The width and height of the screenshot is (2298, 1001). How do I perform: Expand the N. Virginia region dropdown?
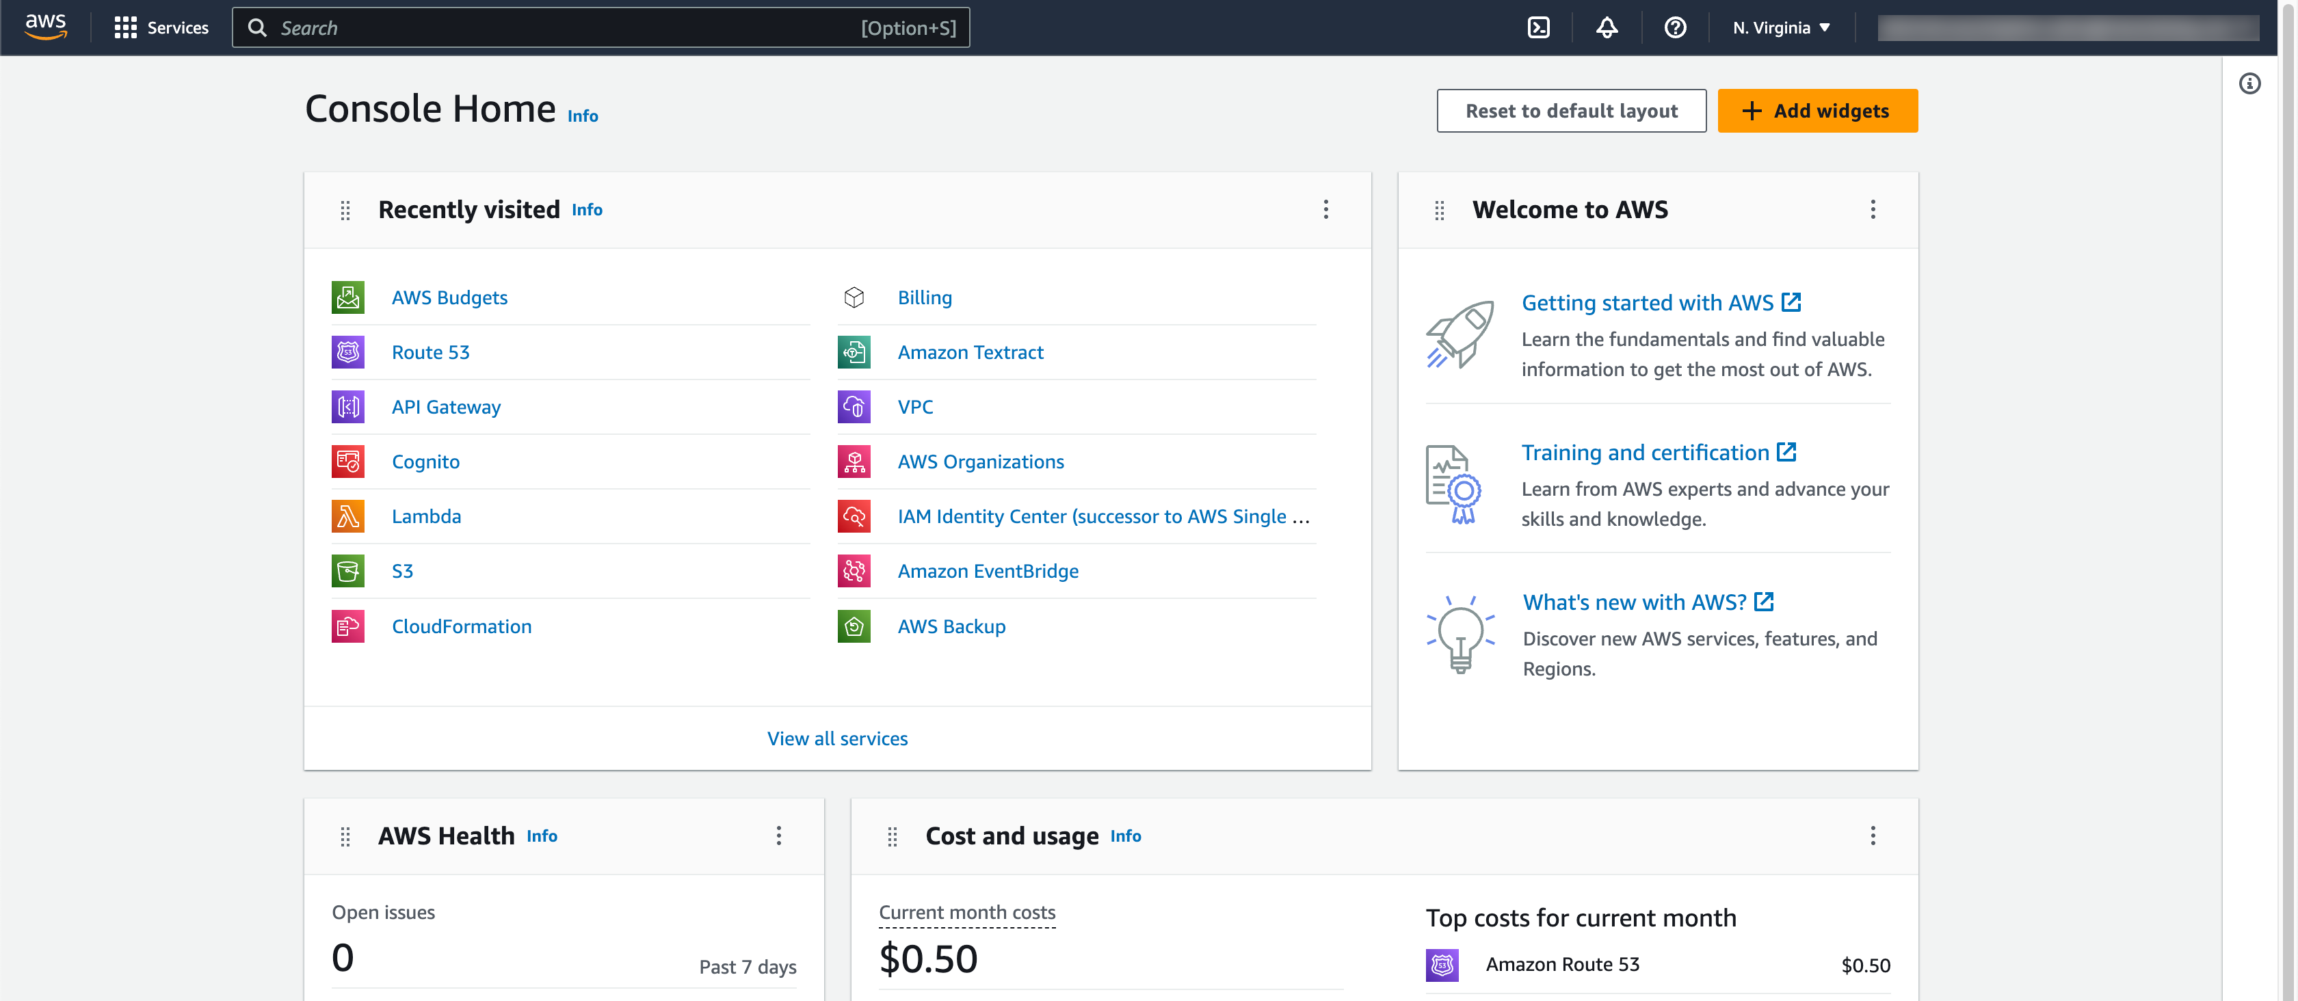[1780, 27]
